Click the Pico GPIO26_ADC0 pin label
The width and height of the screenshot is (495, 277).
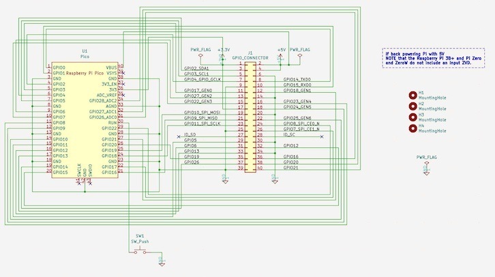pyautogui.click(x=103, y=117)
